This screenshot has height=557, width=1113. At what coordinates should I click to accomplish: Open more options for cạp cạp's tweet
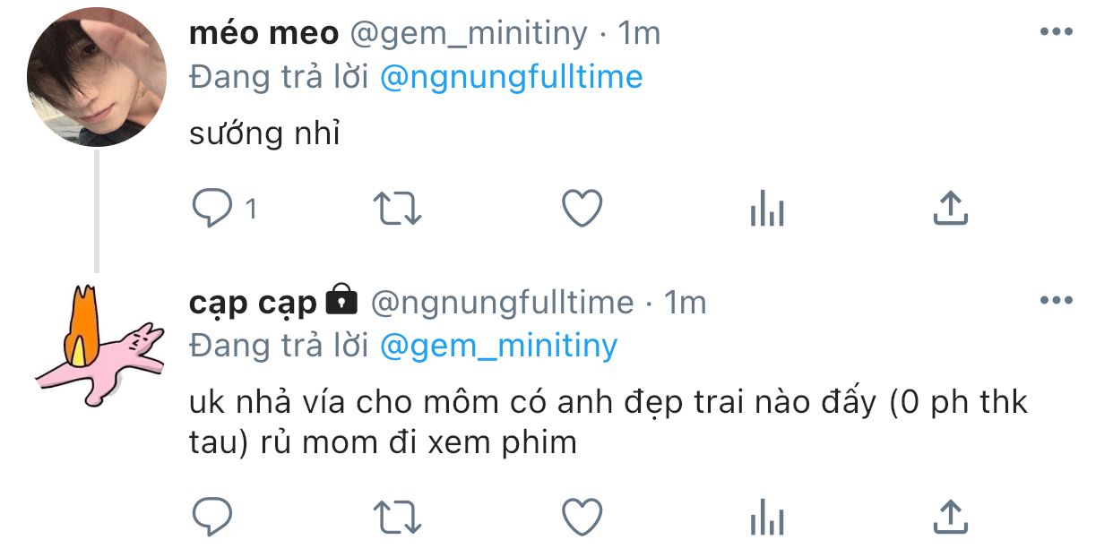point(1056,301)
